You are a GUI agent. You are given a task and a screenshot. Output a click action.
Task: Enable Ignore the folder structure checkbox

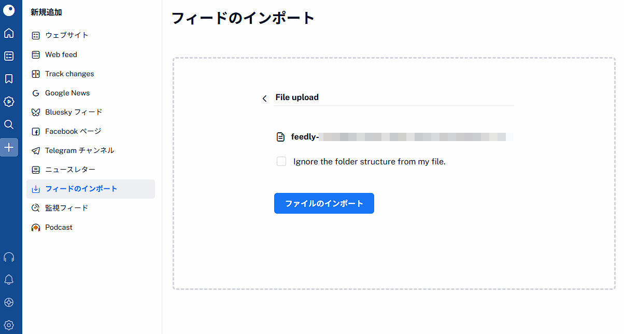tap(281, 161)
